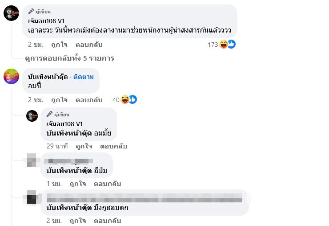Screen dimensions: 329x226
Task: Reply to the top เจ๊มอย108 V1 comment
Action: (89, 45)
